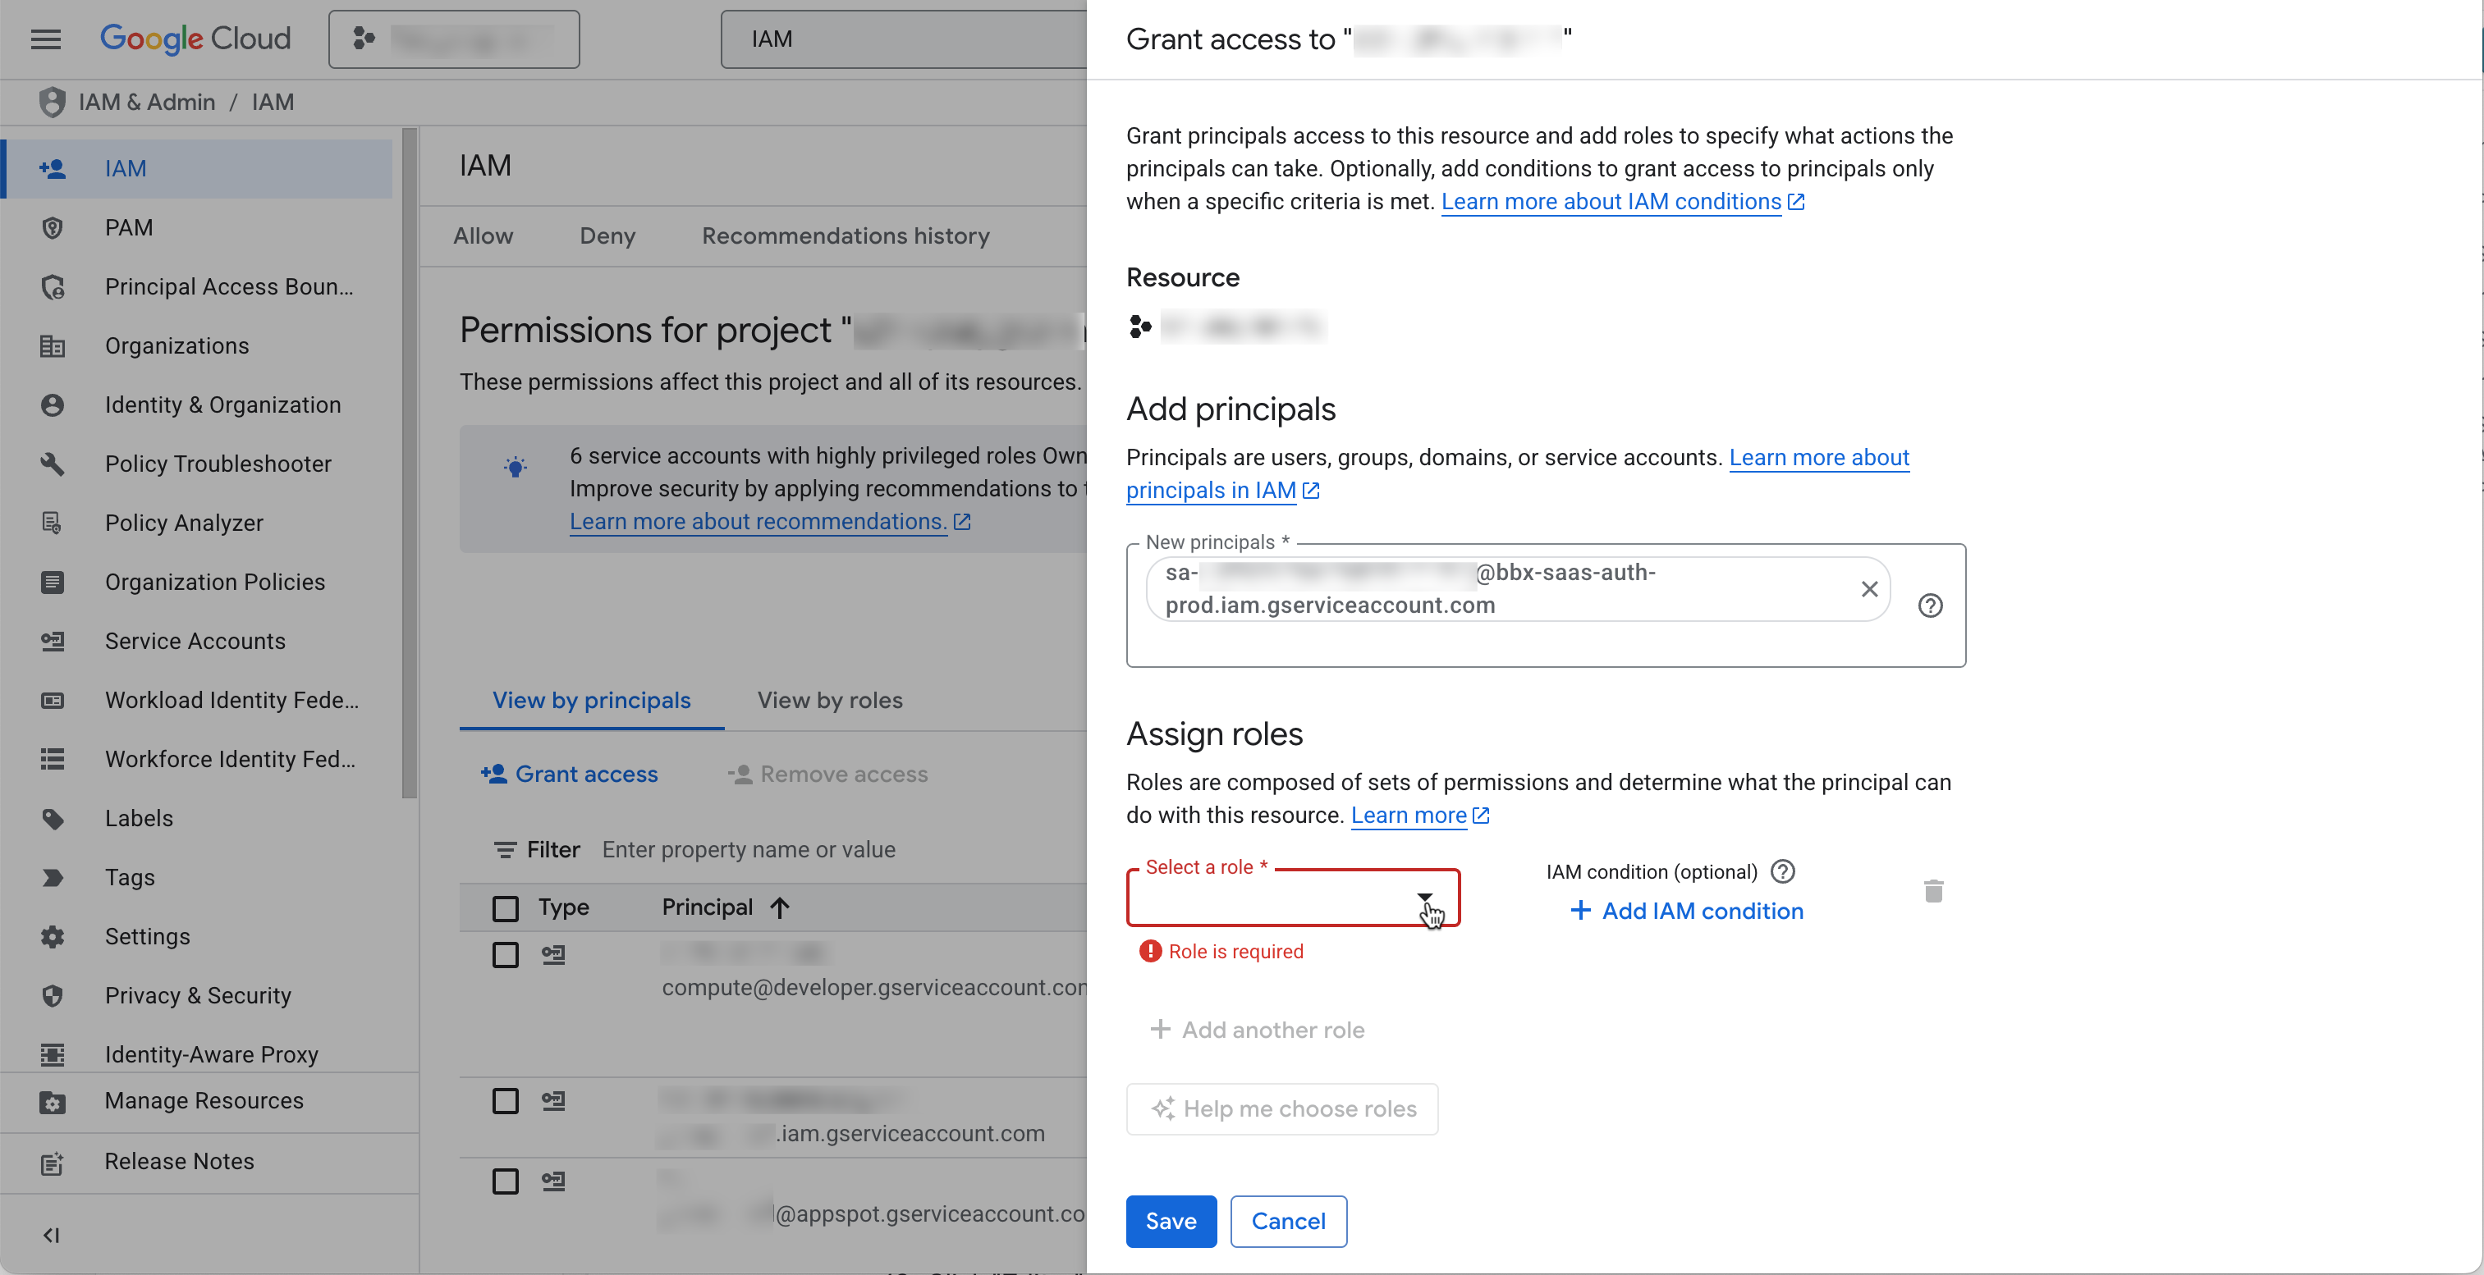Open the hamburger navigation menu
Screen dimensions: 2484x1275
click(45, 39)
